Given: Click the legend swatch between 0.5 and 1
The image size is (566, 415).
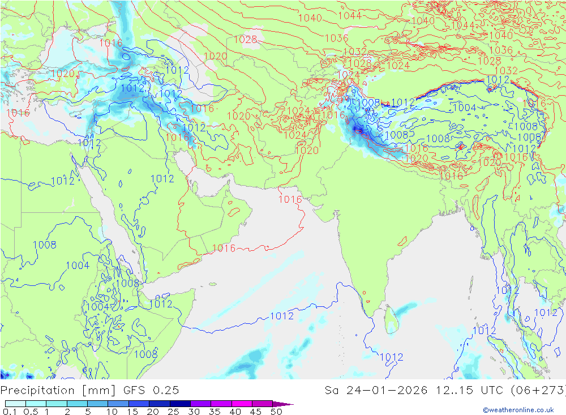Looking at the screenshot, I should click(36, 404).
